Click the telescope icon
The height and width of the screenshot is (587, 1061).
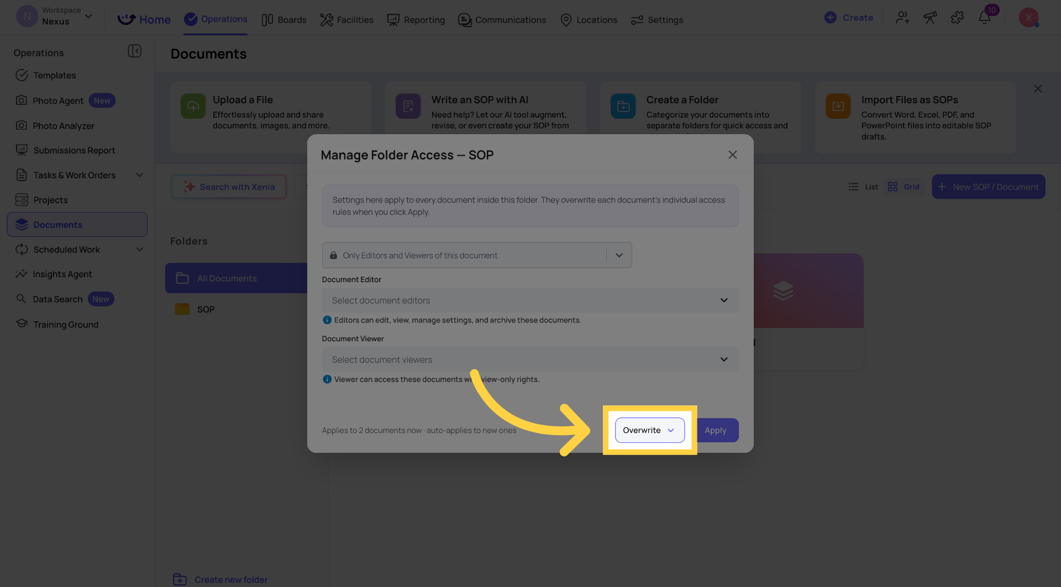(930, 18)
